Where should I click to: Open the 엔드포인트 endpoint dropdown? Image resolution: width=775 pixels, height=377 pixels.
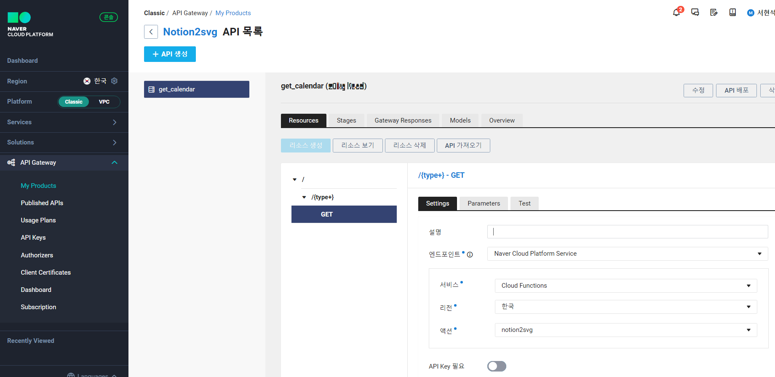click(627, 254)
